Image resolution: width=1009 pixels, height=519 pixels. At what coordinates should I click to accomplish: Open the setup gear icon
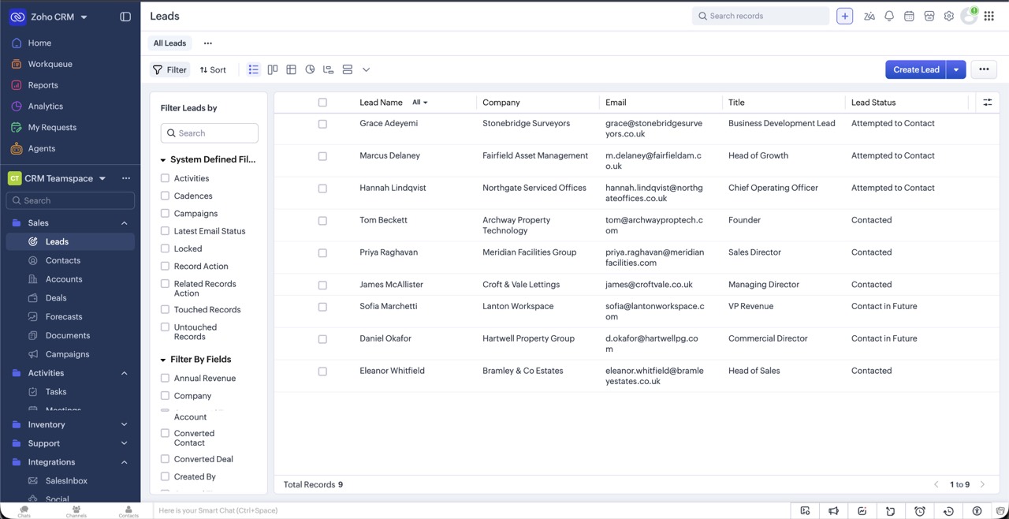949,16
